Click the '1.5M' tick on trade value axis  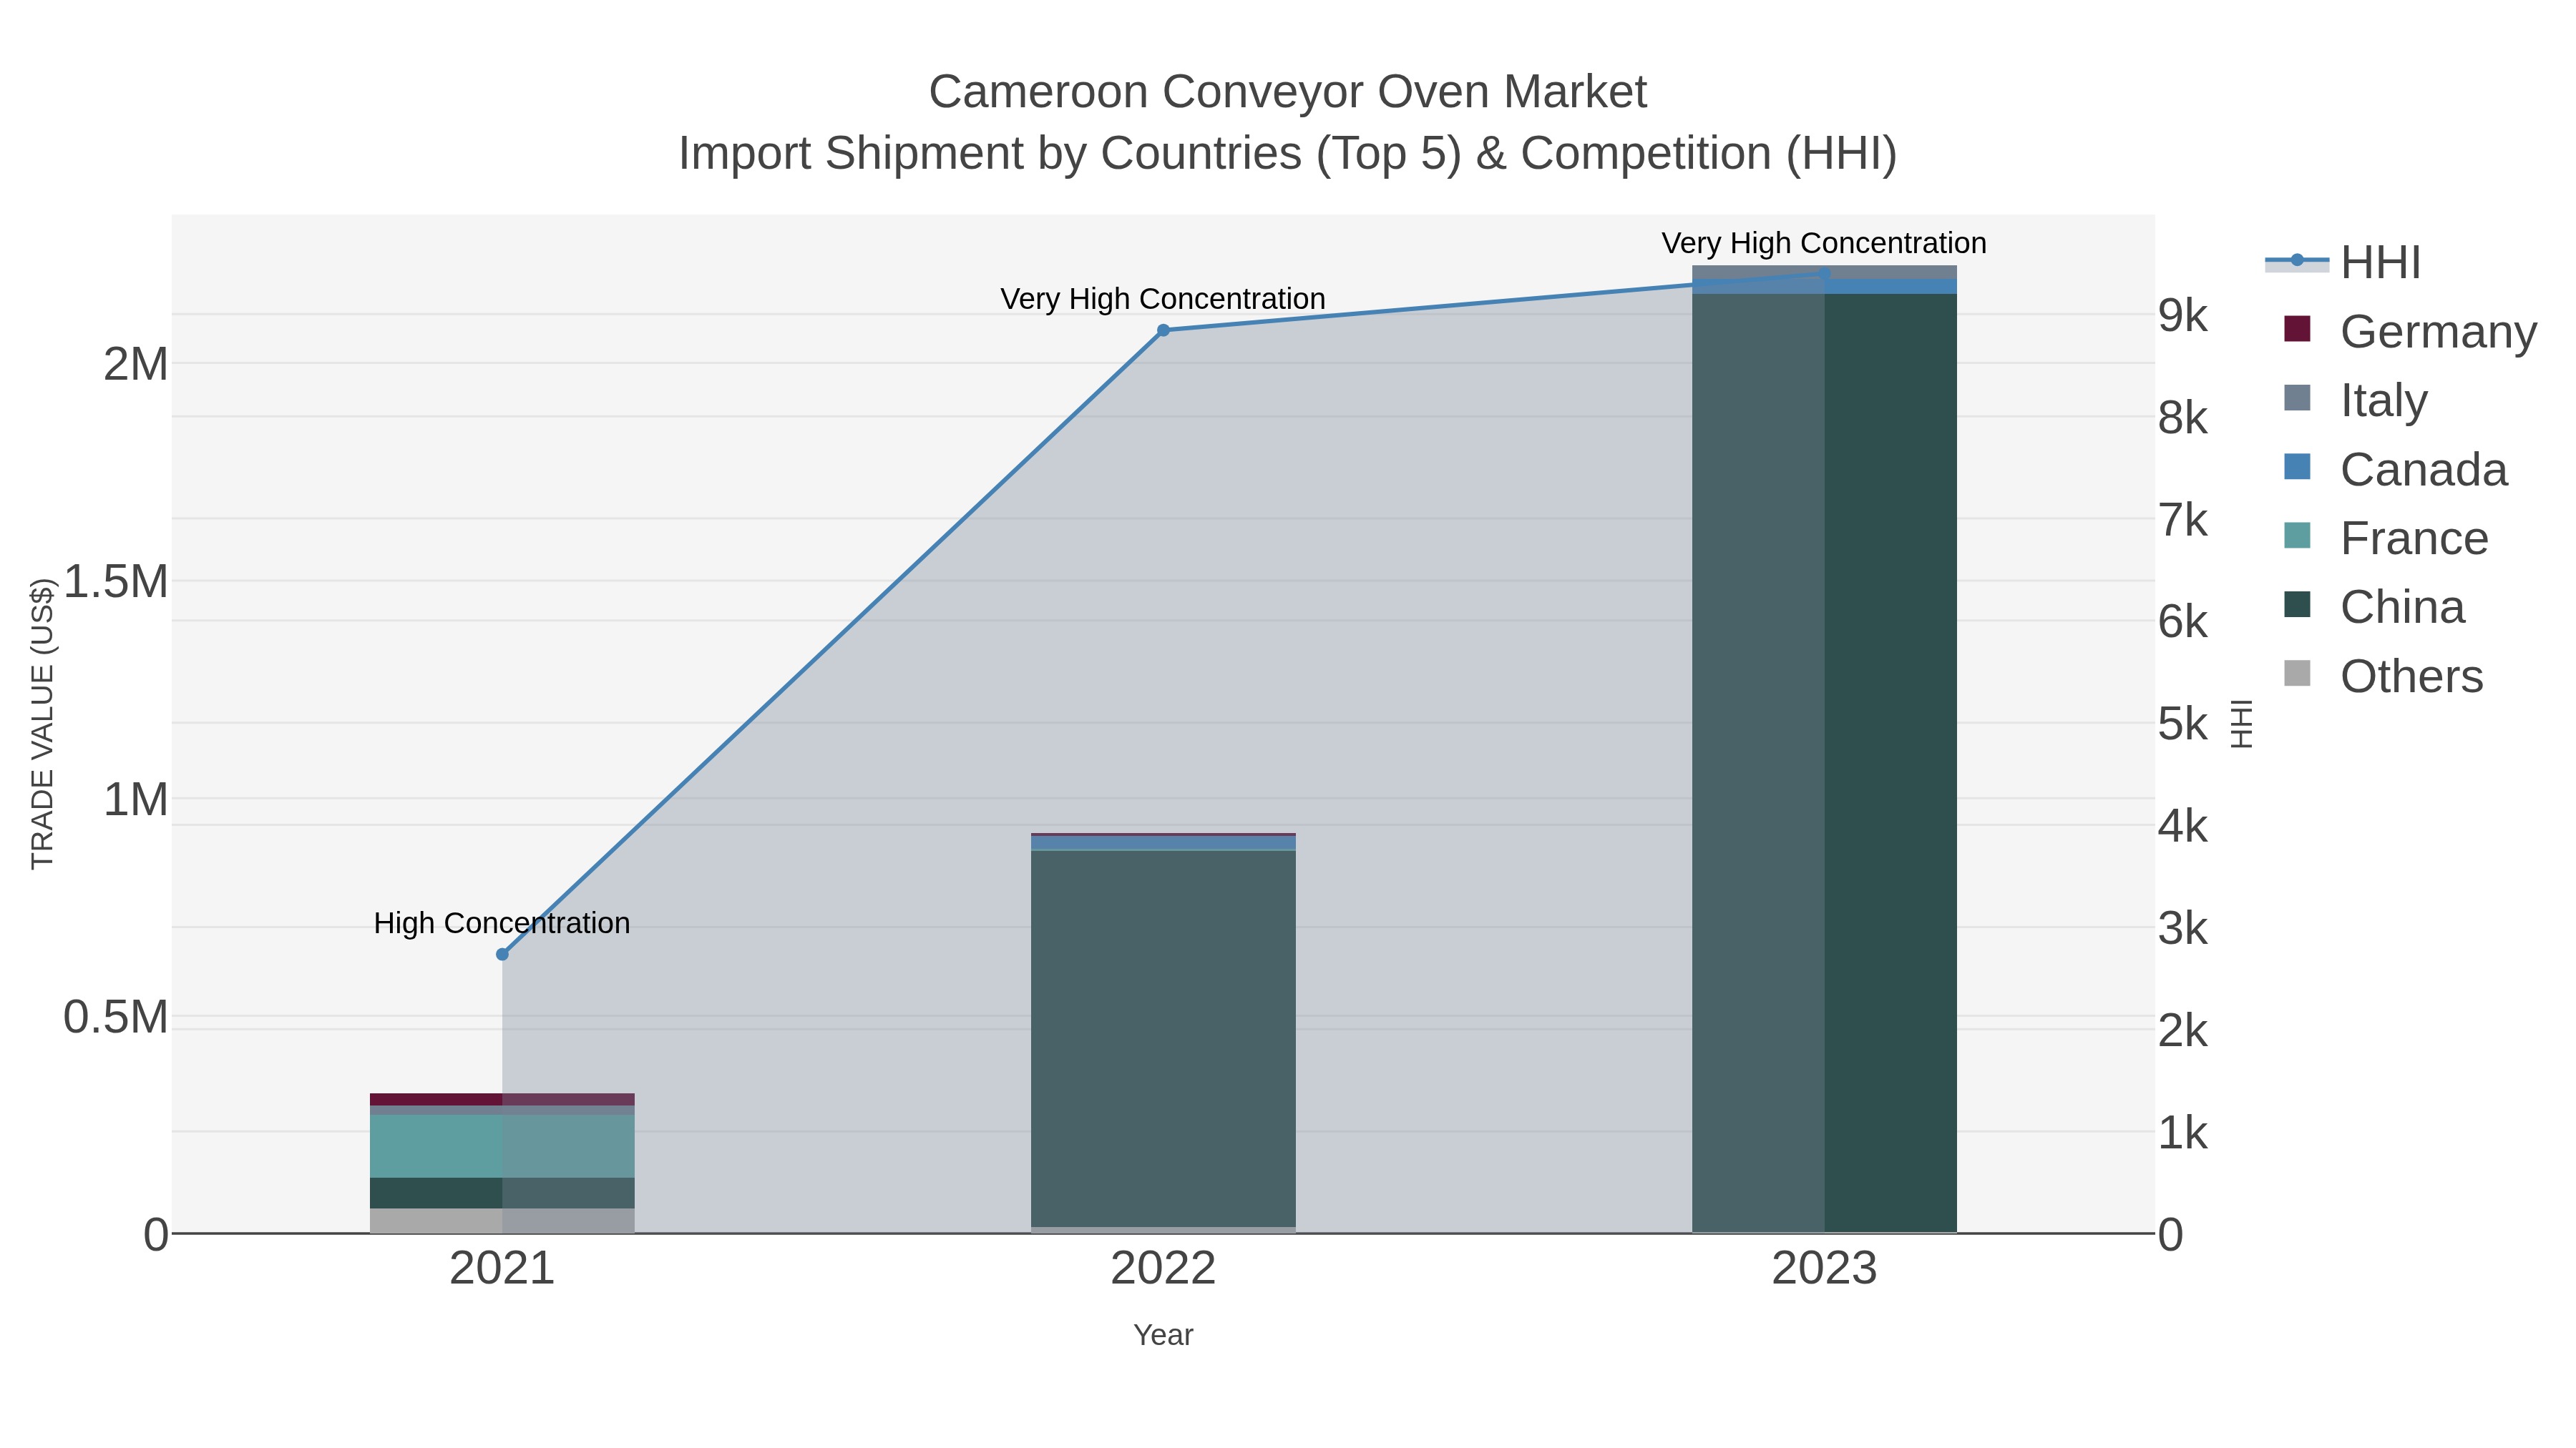[x=116, y=581]
